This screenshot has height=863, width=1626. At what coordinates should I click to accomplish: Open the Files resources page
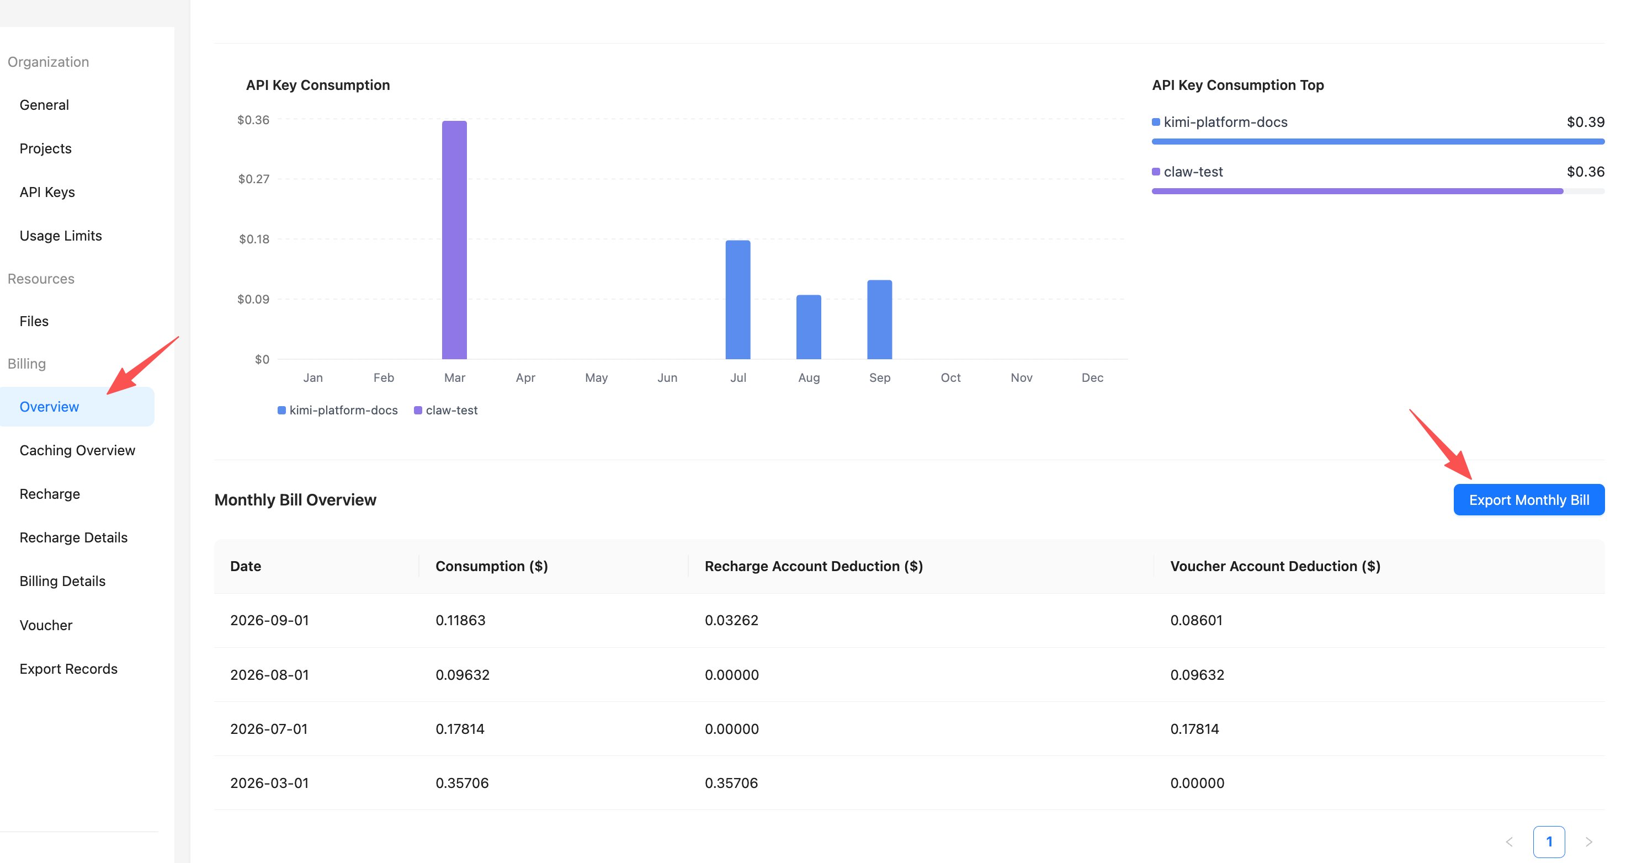(x=34, y=321)
